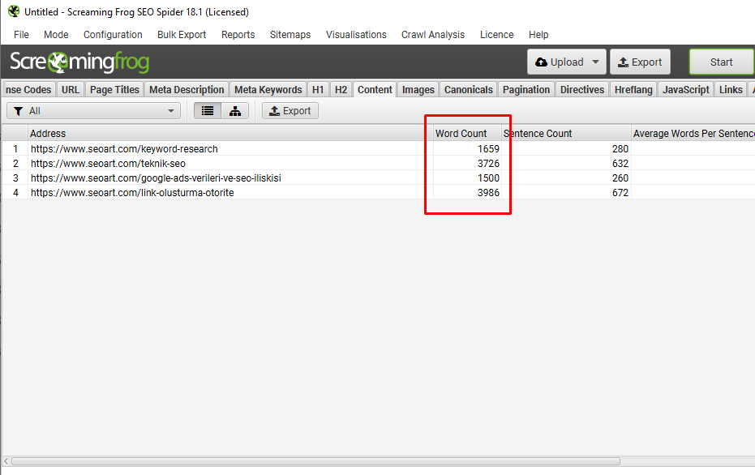Open the Configuration menu
The width and height of the screenshot is (755, 475).
click(x=113, y=35)
